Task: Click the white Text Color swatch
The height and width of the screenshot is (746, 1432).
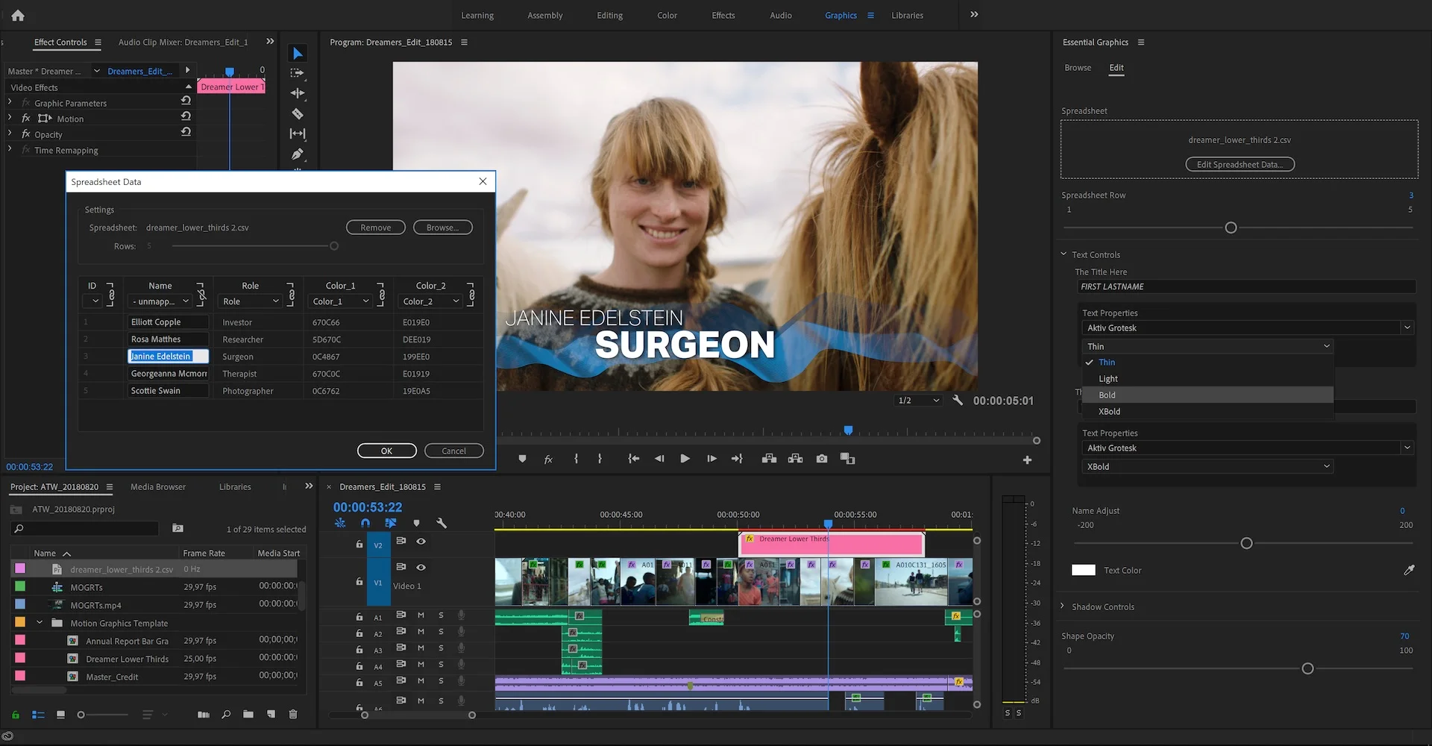Action: point(1083,570)
